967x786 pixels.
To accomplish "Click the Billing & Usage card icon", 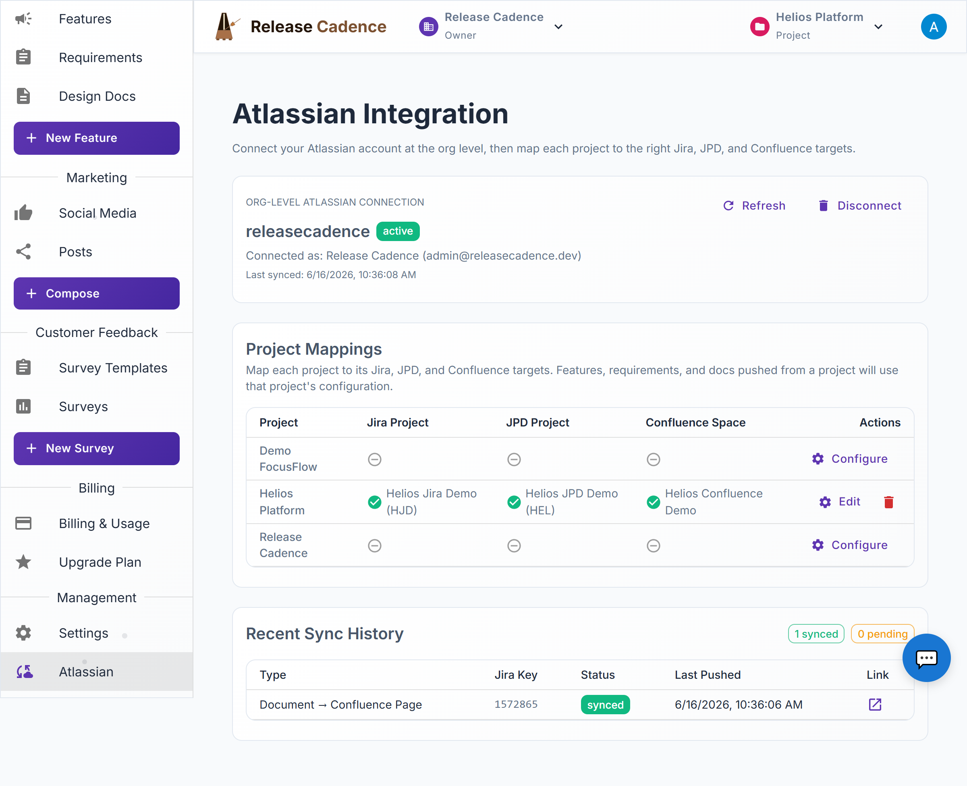I will coord(23,523).
